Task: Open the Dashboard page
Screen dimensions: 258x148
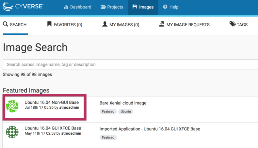Action: [77, 7]
